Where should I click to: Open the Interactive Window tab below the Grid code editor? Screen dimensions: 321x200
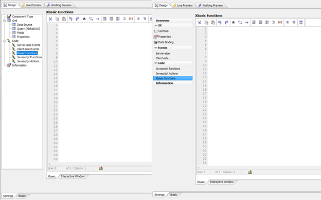tap(73, 176)
